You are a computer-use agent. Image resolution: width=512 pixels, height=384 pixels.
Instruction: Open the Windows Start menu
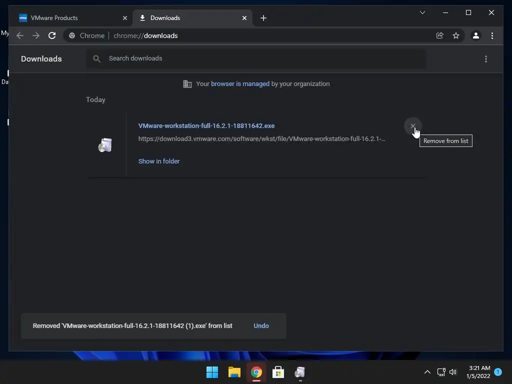tap(212, 372)
